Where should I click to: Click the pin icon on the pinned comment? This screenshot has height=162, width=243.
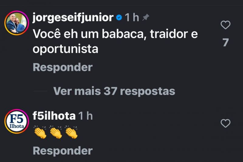click(x=145, y=18)
